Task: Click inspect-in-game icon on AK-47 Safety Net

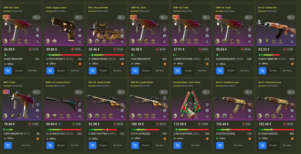Action: coord(292,30)
